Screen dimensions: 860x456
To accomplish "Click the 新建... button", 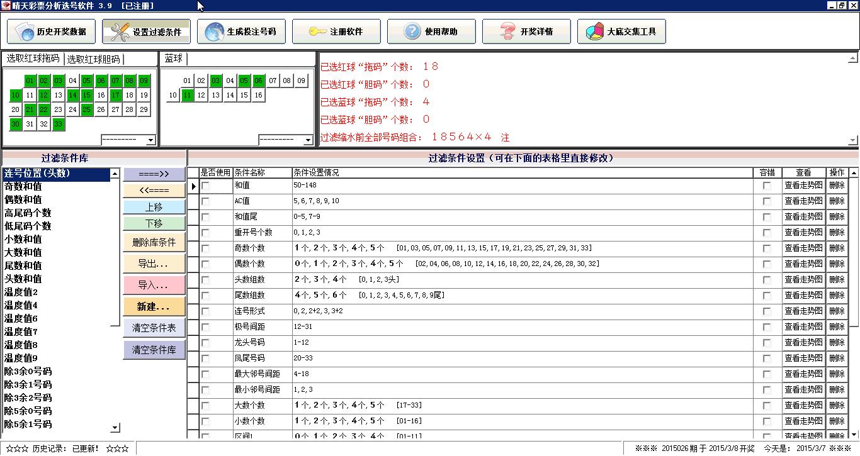I will (154, 307).
